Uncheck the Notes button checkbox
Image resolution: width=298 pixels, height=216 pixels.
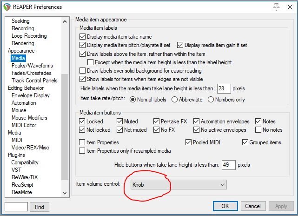pos(258,121)
